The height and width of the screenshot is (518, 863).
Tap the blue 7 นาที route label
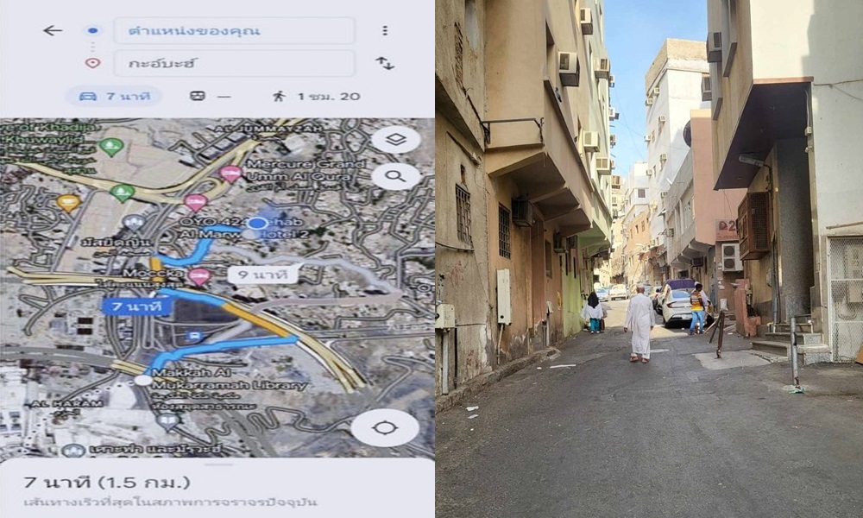(136, 306)
